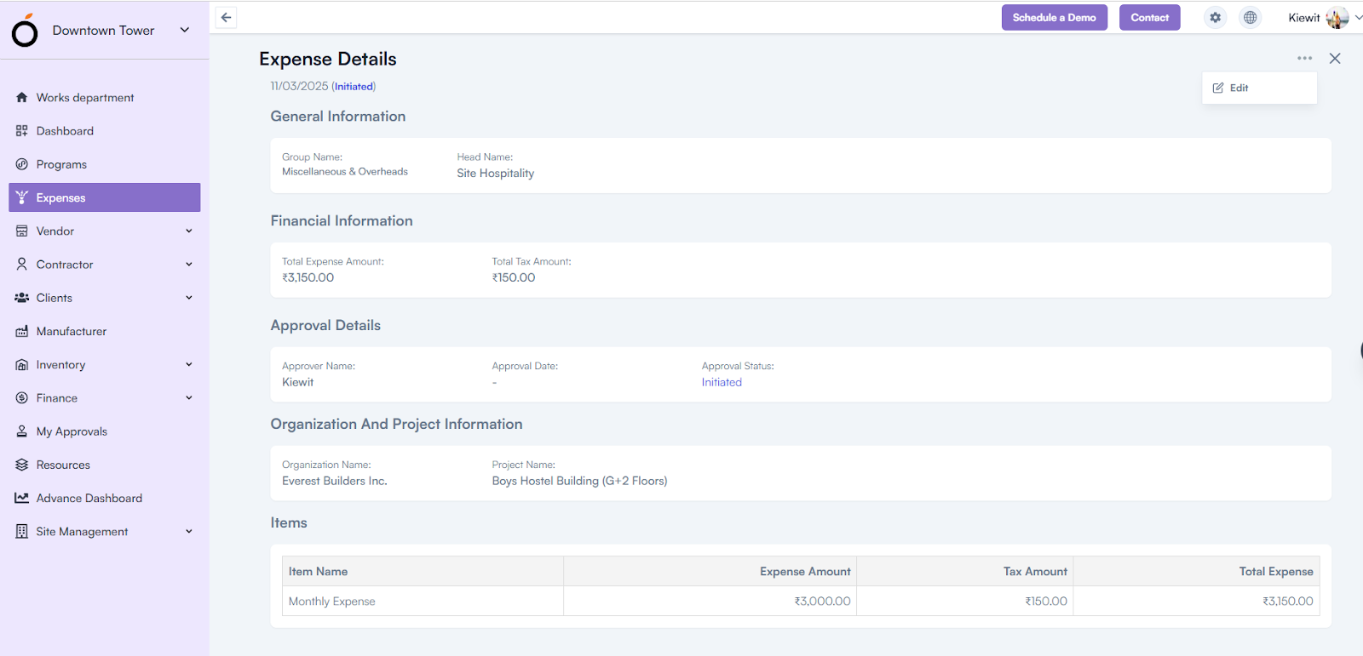
Task: Click Everest Builders Inc. organization name
Action: pos(335,481)
